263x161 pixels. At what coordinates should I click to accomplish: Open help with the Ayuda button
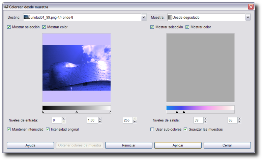click(x=30, y=145)
